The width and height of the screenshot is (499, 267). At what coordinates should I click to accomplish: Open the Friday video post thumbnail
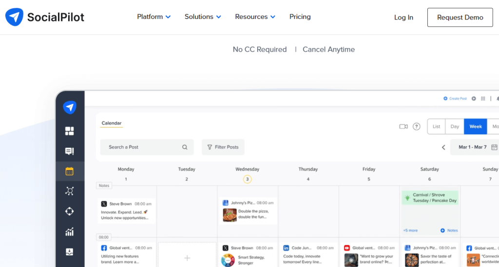(351, 260)
